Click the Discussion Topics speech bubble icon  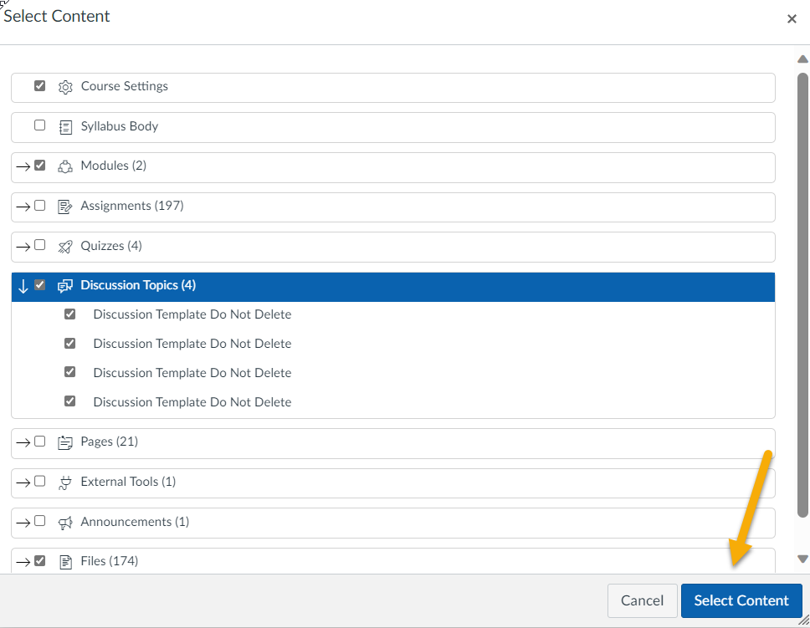pyautogui.click(x=65, y=286)
